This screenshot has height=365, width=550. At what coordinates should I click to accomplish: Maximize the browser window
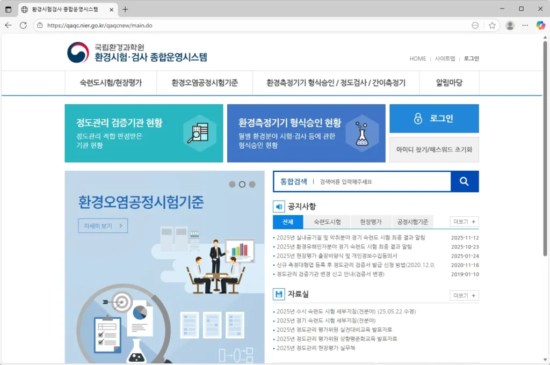point(521,9)
